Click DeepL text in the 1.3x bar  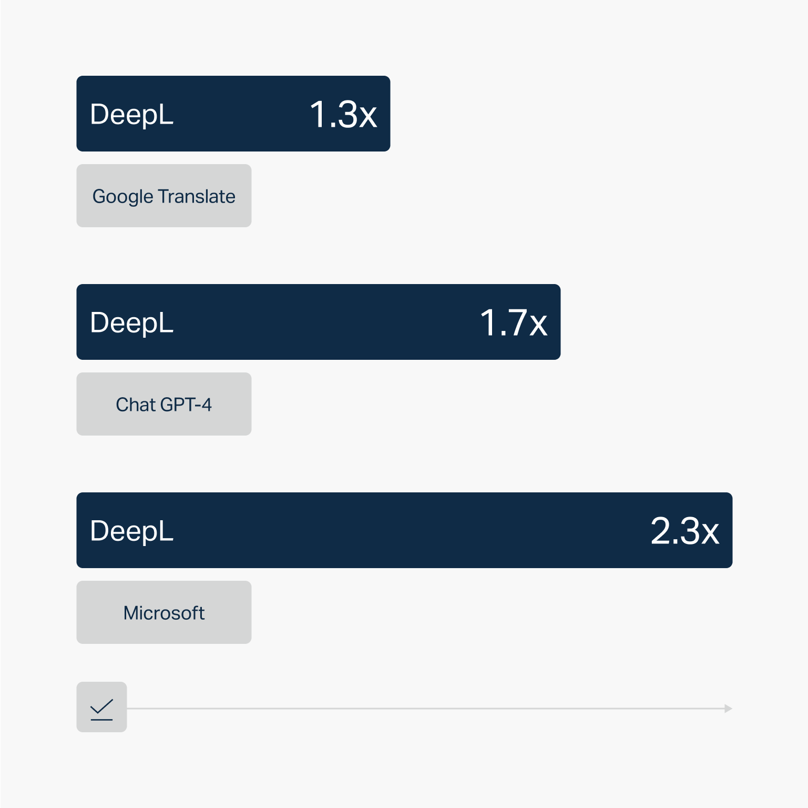click(131, 114)
